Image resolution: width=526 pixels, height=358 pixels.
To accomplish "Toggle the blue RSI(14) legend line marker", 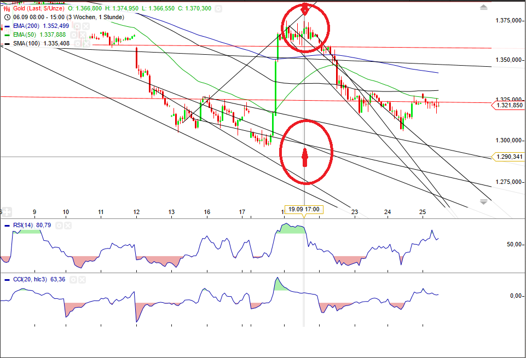I will point(7,226).
